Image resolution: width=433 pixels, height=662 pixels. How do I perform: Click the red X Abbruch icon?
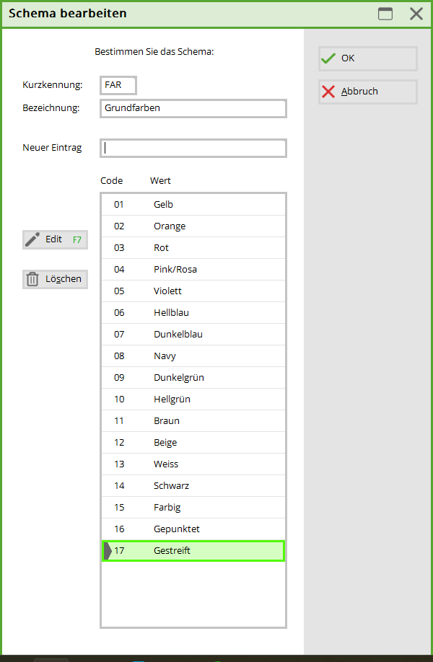pyautogui.click(x=329, y=92)
